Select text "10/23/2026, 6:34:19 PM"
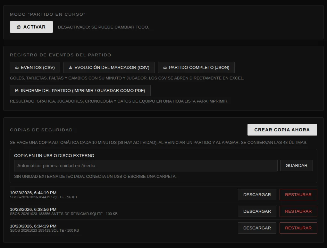This screenshot has width=327, height=248. (33, 226)
